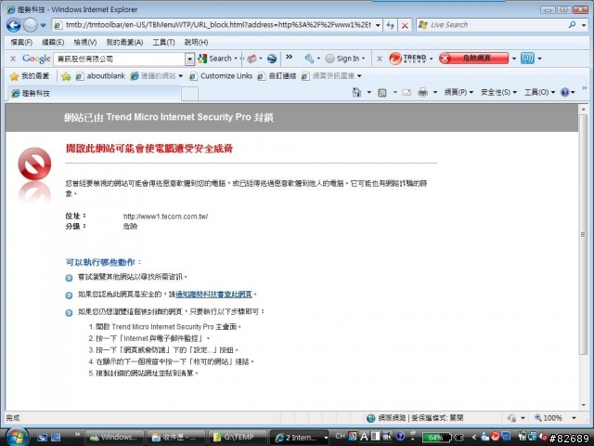Click the blocked URL http://www1.tecom.com.tw/ text
The height and width of the screenshot is (446, 594).
click(x=165, y=216)
